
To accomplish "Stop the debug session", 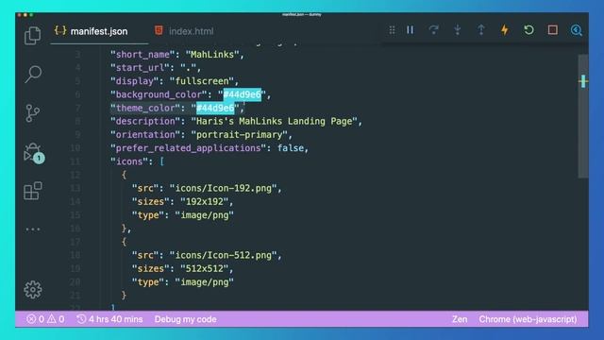I will pos(553,29).
